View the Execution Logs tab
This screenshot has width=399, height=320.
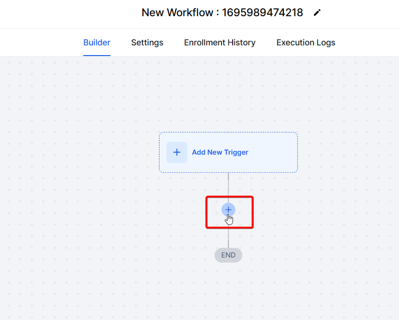click(x=305, y=42)
